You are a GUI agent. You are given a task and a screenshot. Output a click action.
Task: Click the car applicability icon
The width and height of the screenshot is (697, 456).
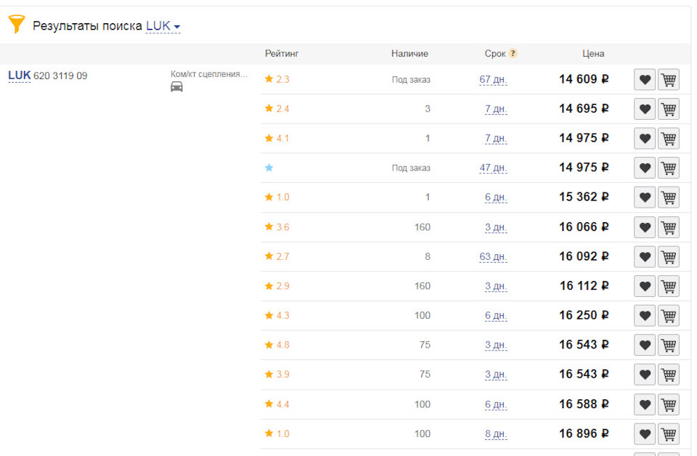pos(176,86)
